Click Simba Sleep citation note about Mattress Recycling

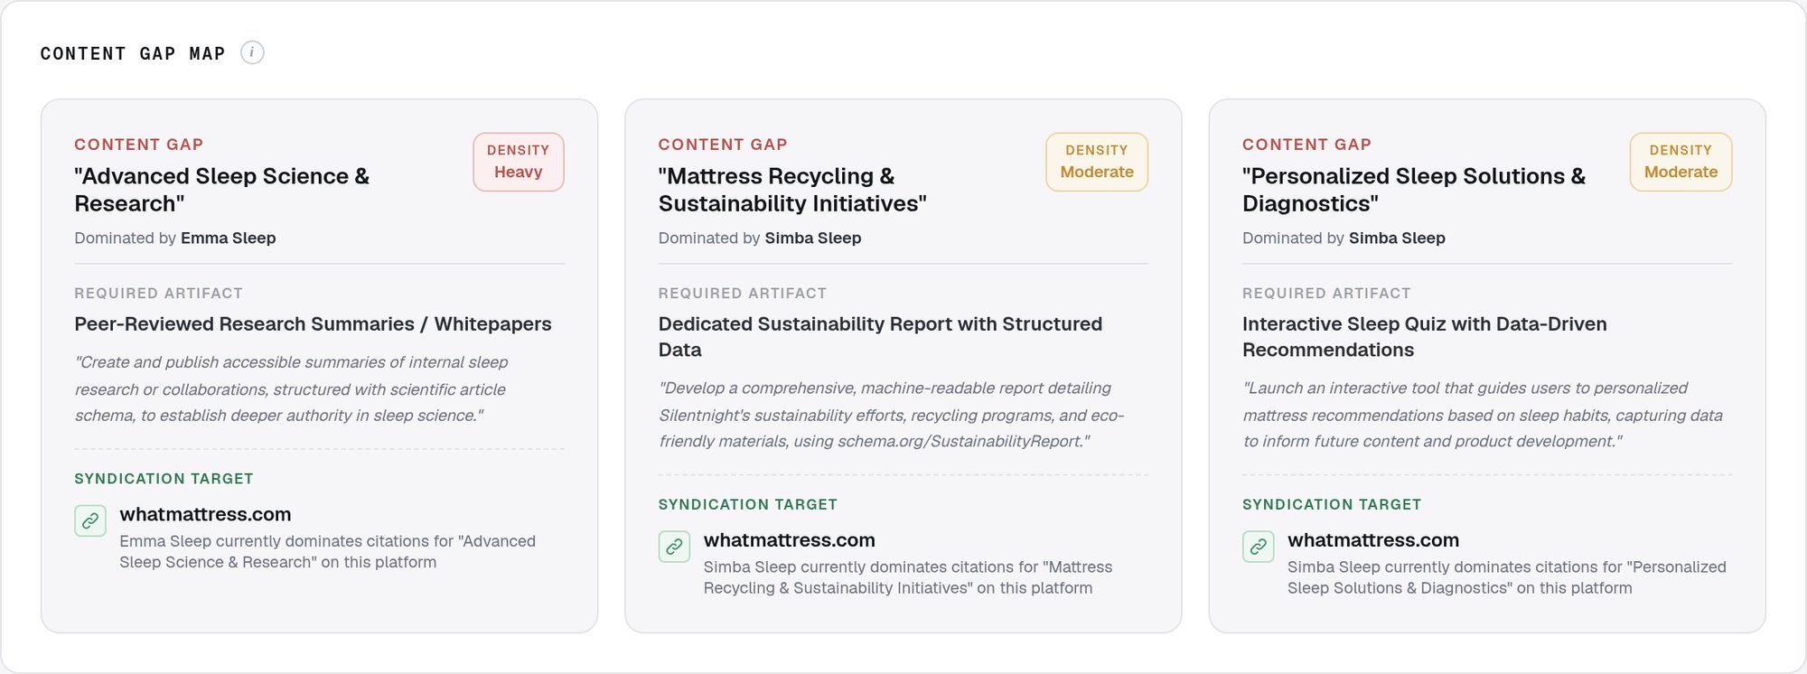[908, 577]
